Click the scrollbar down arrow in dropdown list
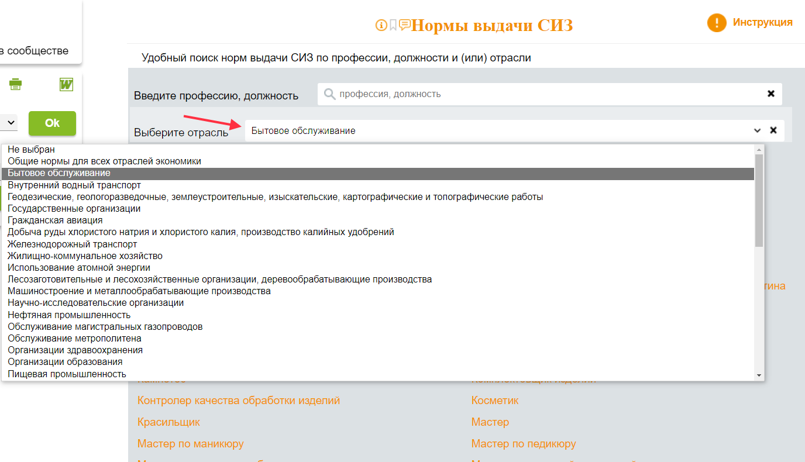This screenshot has height=462, width=805. pyautogui.click(x=759, y=375)
